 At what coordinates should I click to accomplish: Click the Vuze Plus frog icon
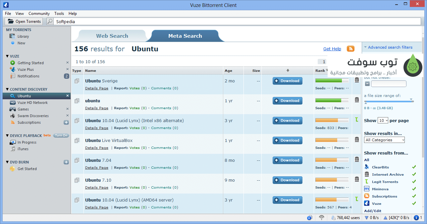click(13, 69)
